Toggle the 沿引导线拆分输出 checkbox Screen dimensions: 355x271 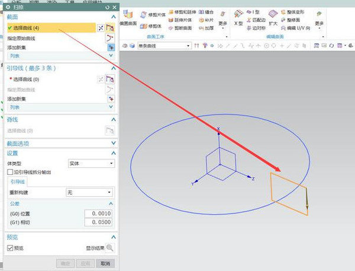coord(10,172)
